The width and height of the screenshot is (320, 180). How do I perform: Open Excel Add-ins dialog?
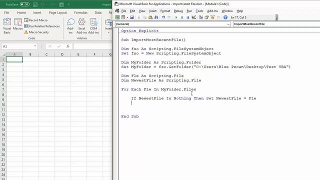(81, 25)
